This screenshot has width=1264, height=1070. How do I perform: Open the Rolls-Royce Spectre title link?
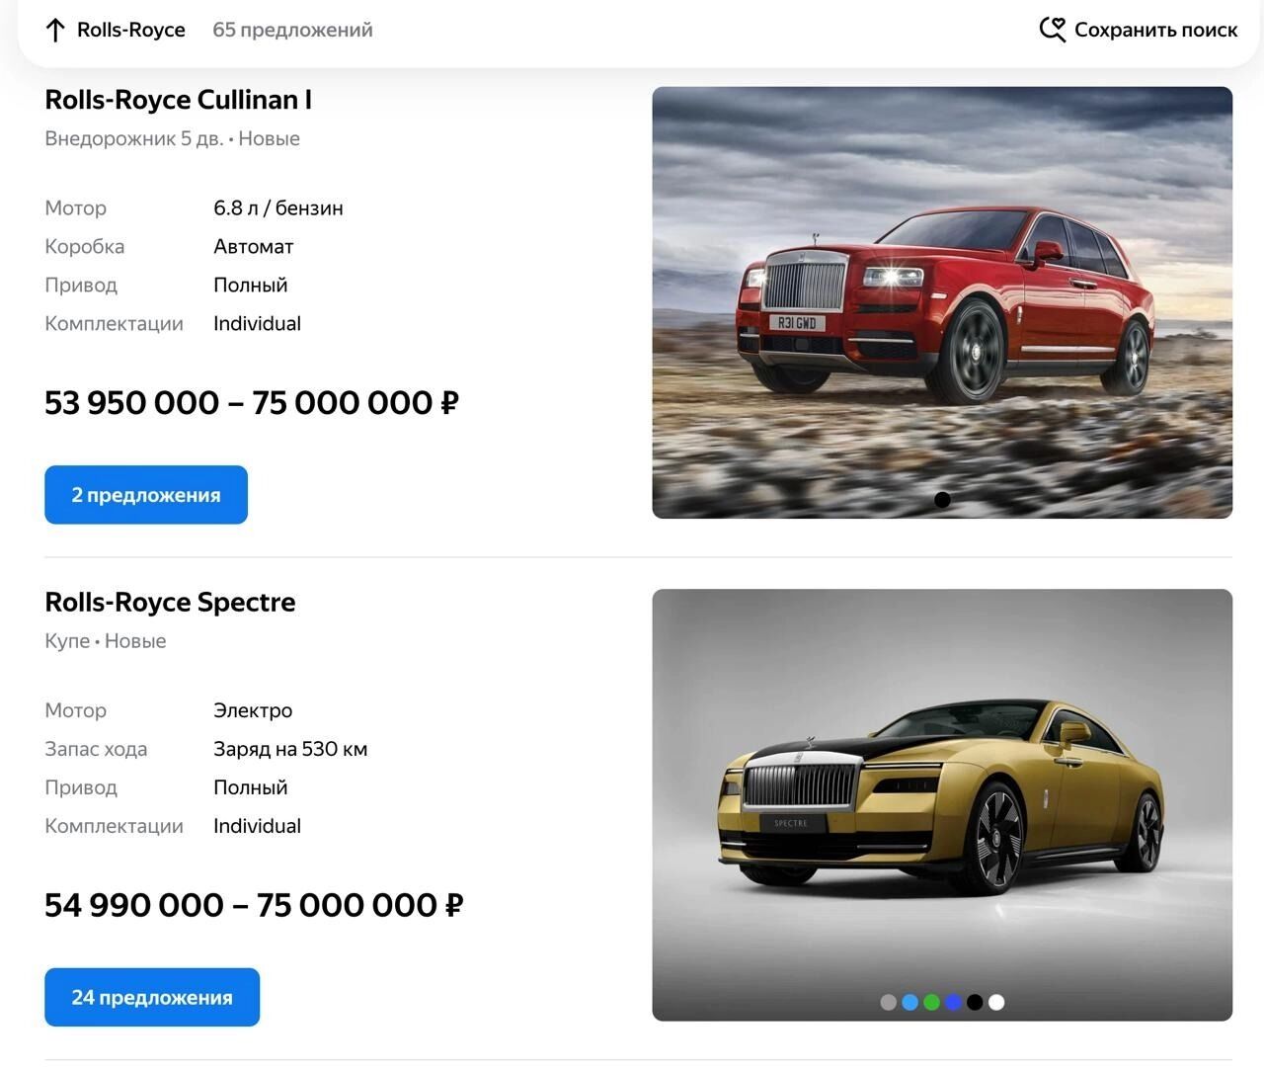click(170, 603)
